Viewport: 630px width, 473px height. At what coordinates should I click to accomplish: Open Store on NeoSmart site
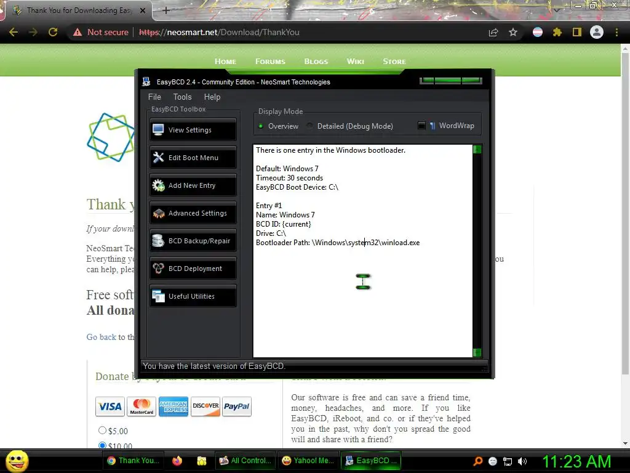tap(394, 62)
